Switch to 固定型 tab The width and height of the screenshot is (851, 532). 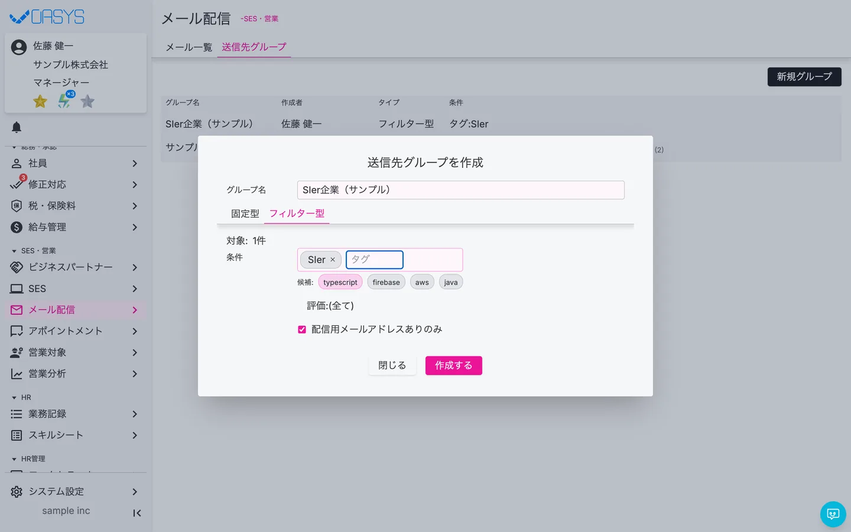coord(245,213)
